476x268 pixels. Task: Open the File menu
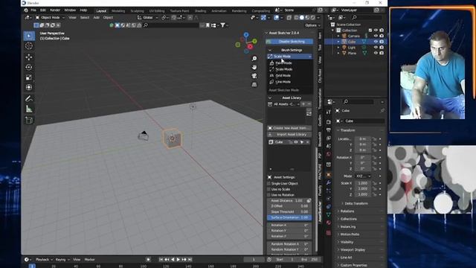click(x=33, y=10)
